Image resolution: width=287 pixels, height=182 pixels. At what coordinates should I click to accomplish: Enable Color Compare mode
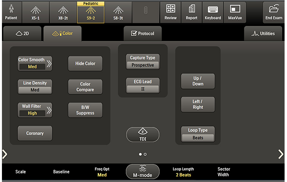click(x=85, y=87)
